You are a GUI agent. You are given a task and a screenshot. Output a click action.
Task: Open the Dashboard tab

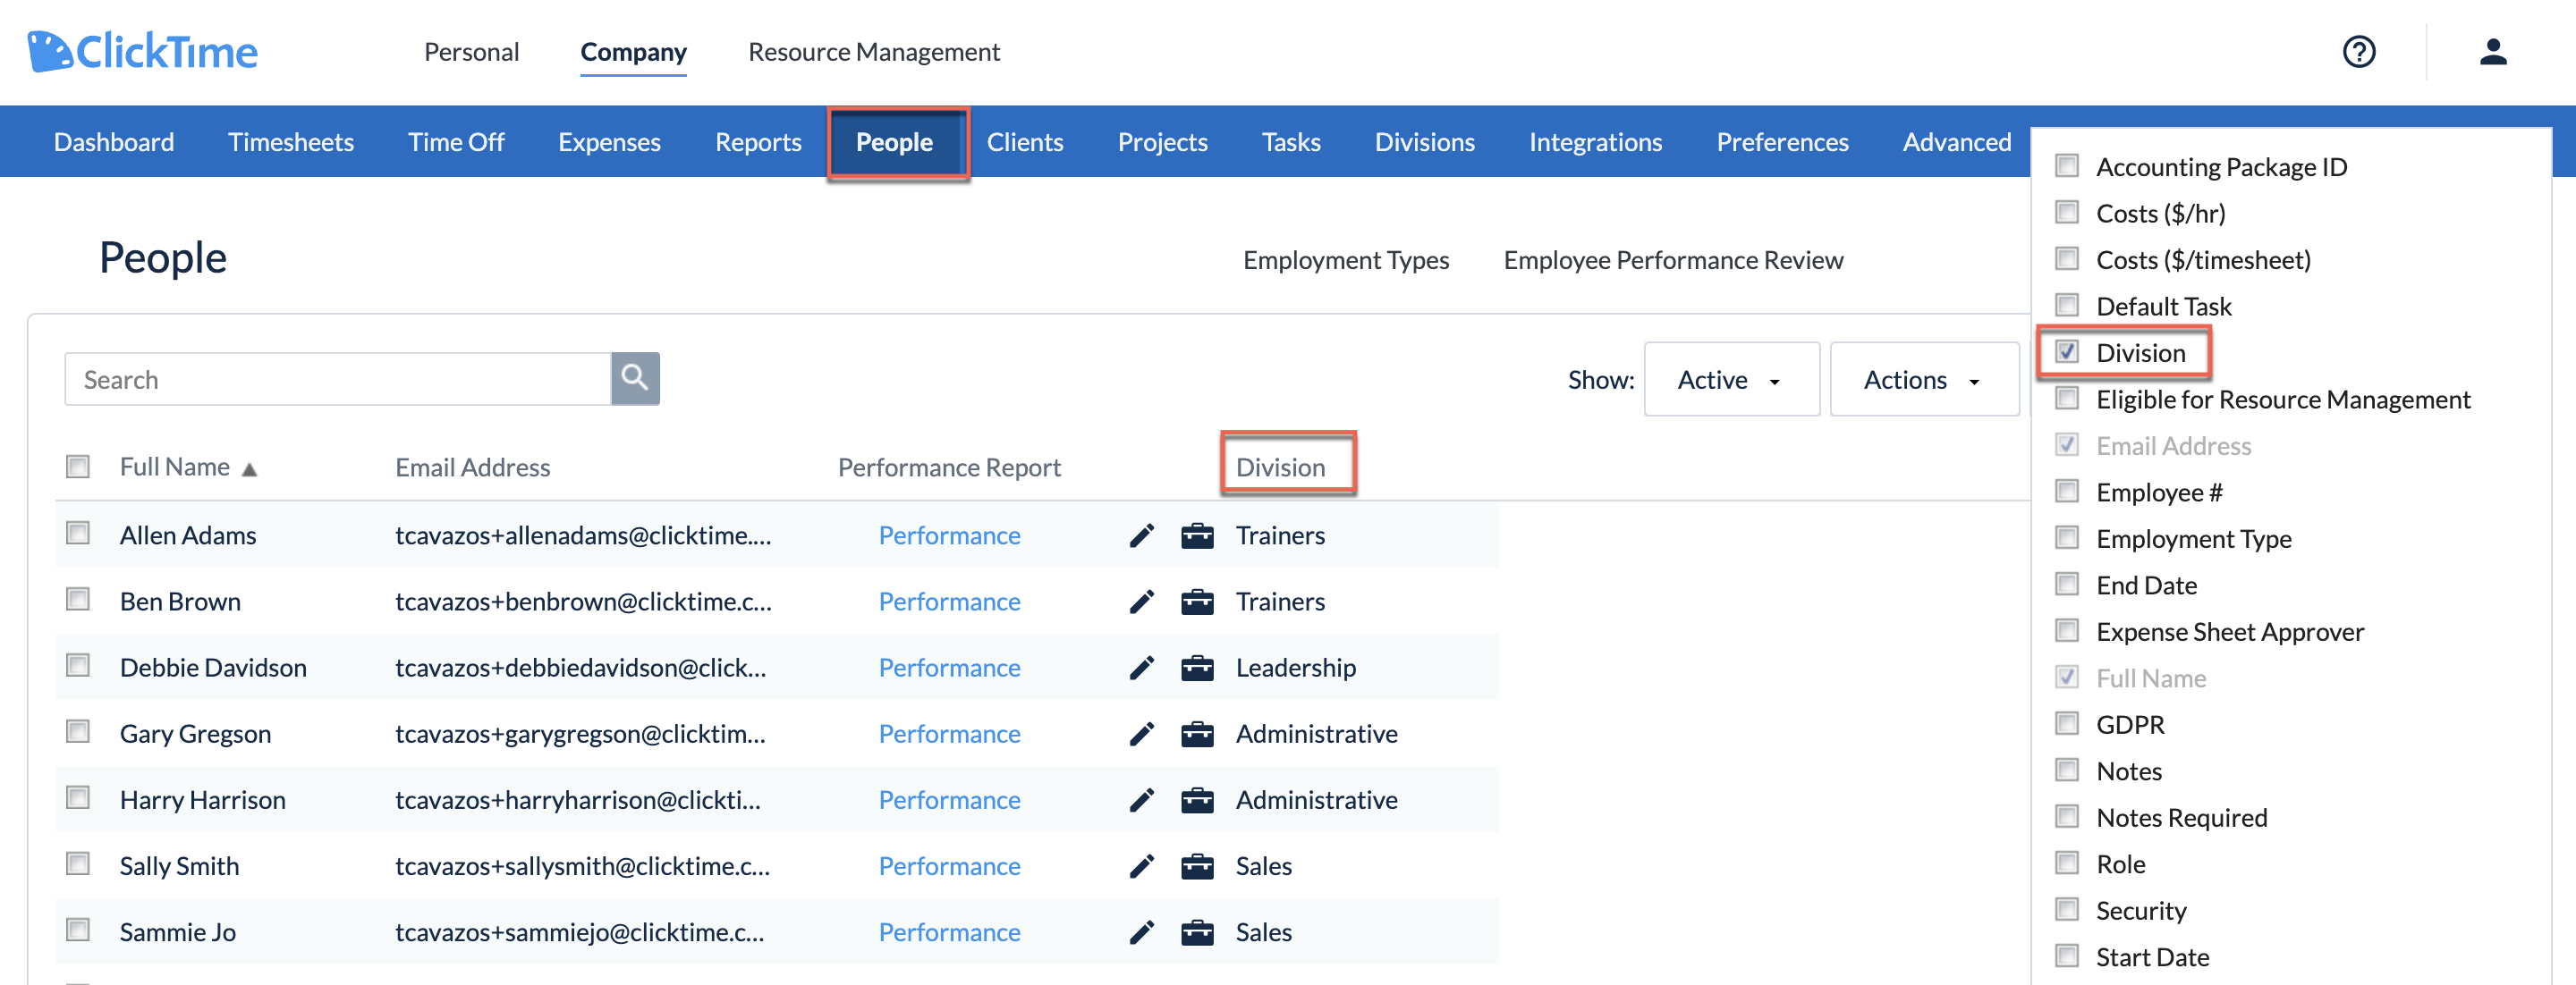tap(114, 142)
